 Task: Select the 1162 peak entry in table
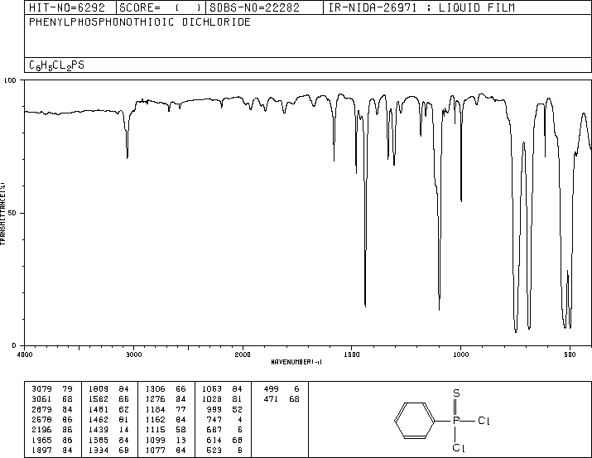coord(156,419)
